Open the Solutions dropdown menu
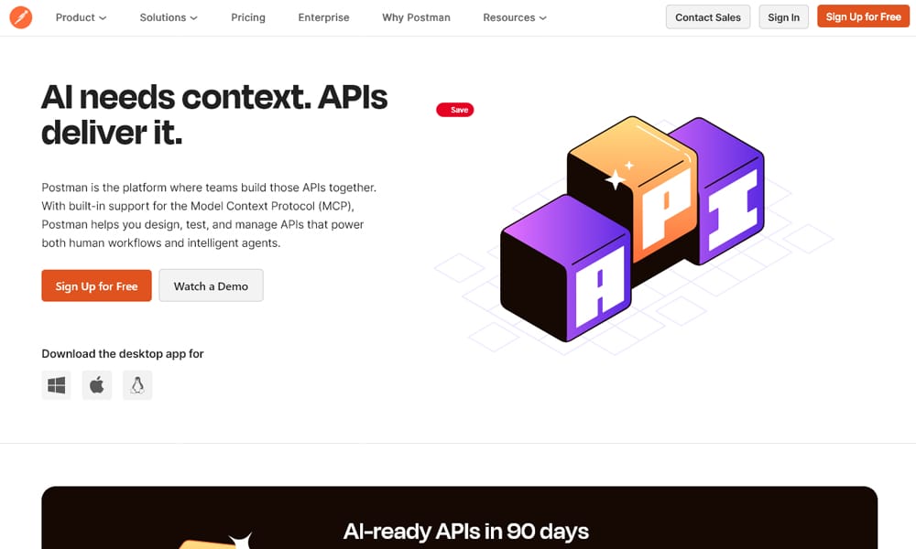The image size is (916, 549). (169, 17)
